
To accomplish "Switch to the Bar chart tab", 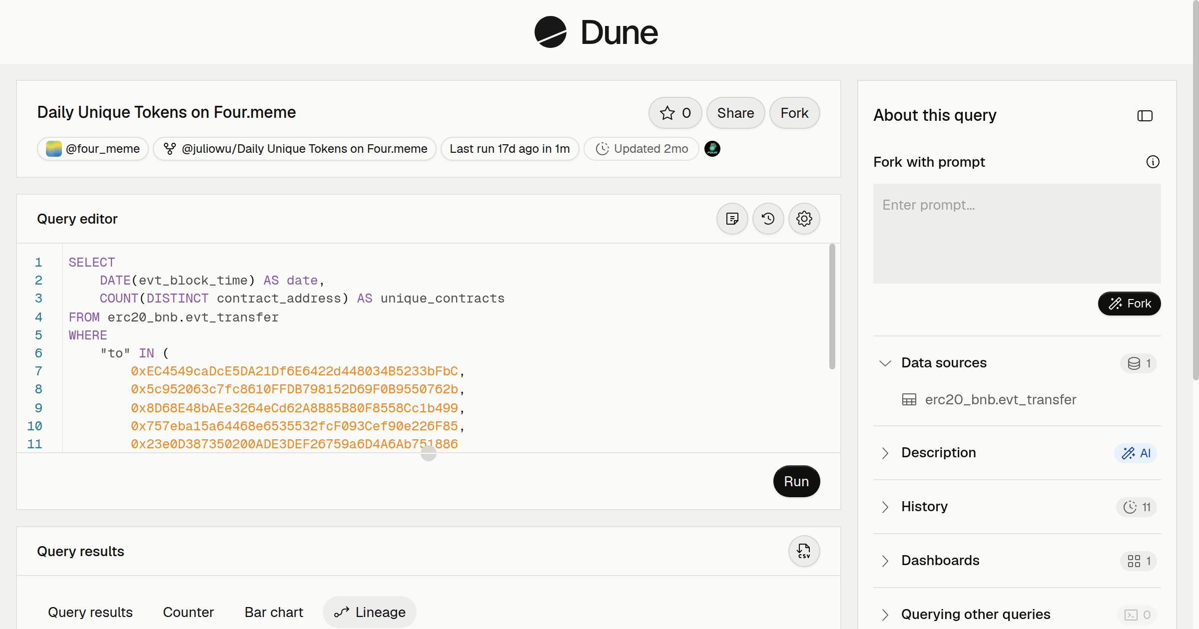I will tap(274, 612).
